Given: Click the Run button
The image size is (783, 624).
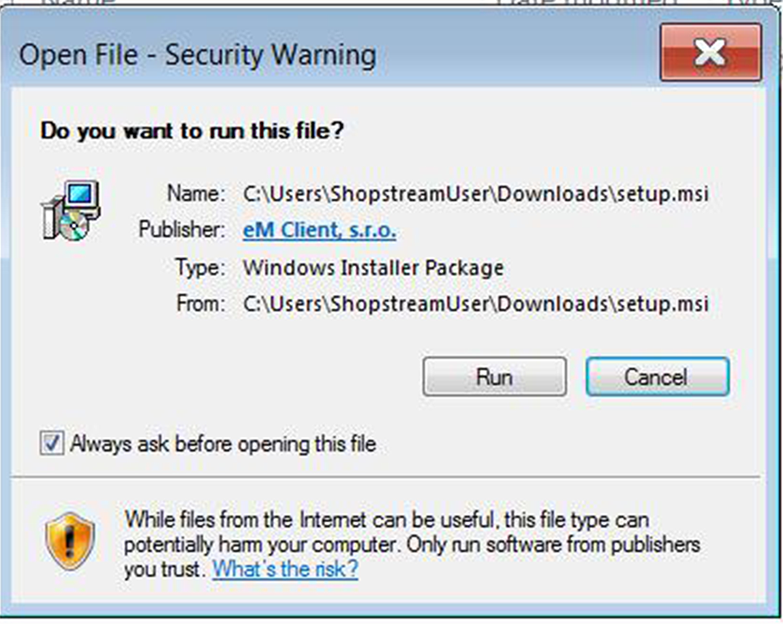Looking at the screenshot, I should coord(494,377).
